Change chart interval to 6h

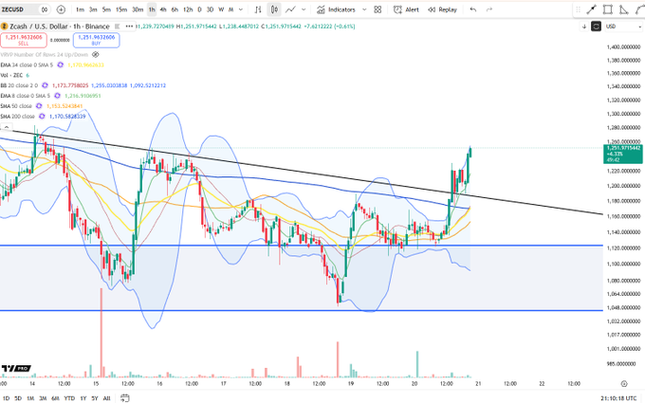(x=175, y=9)
